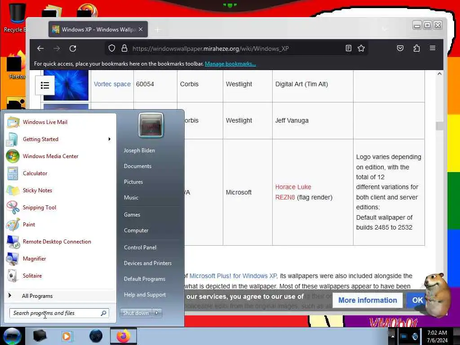Open the Vortec space link
The height and width of the screenshot is (345, 460).
(x=112, y=84)
